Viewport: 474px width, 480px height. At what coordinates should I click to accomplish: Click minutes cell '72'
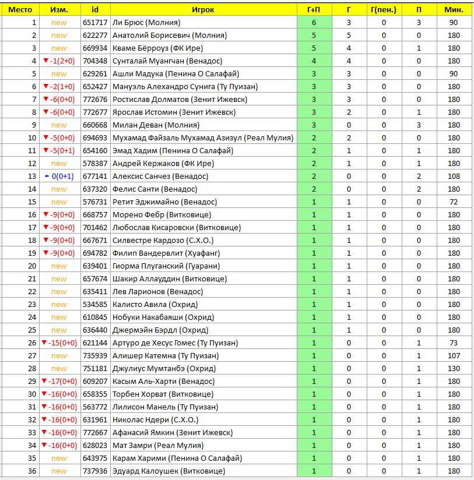454,202
